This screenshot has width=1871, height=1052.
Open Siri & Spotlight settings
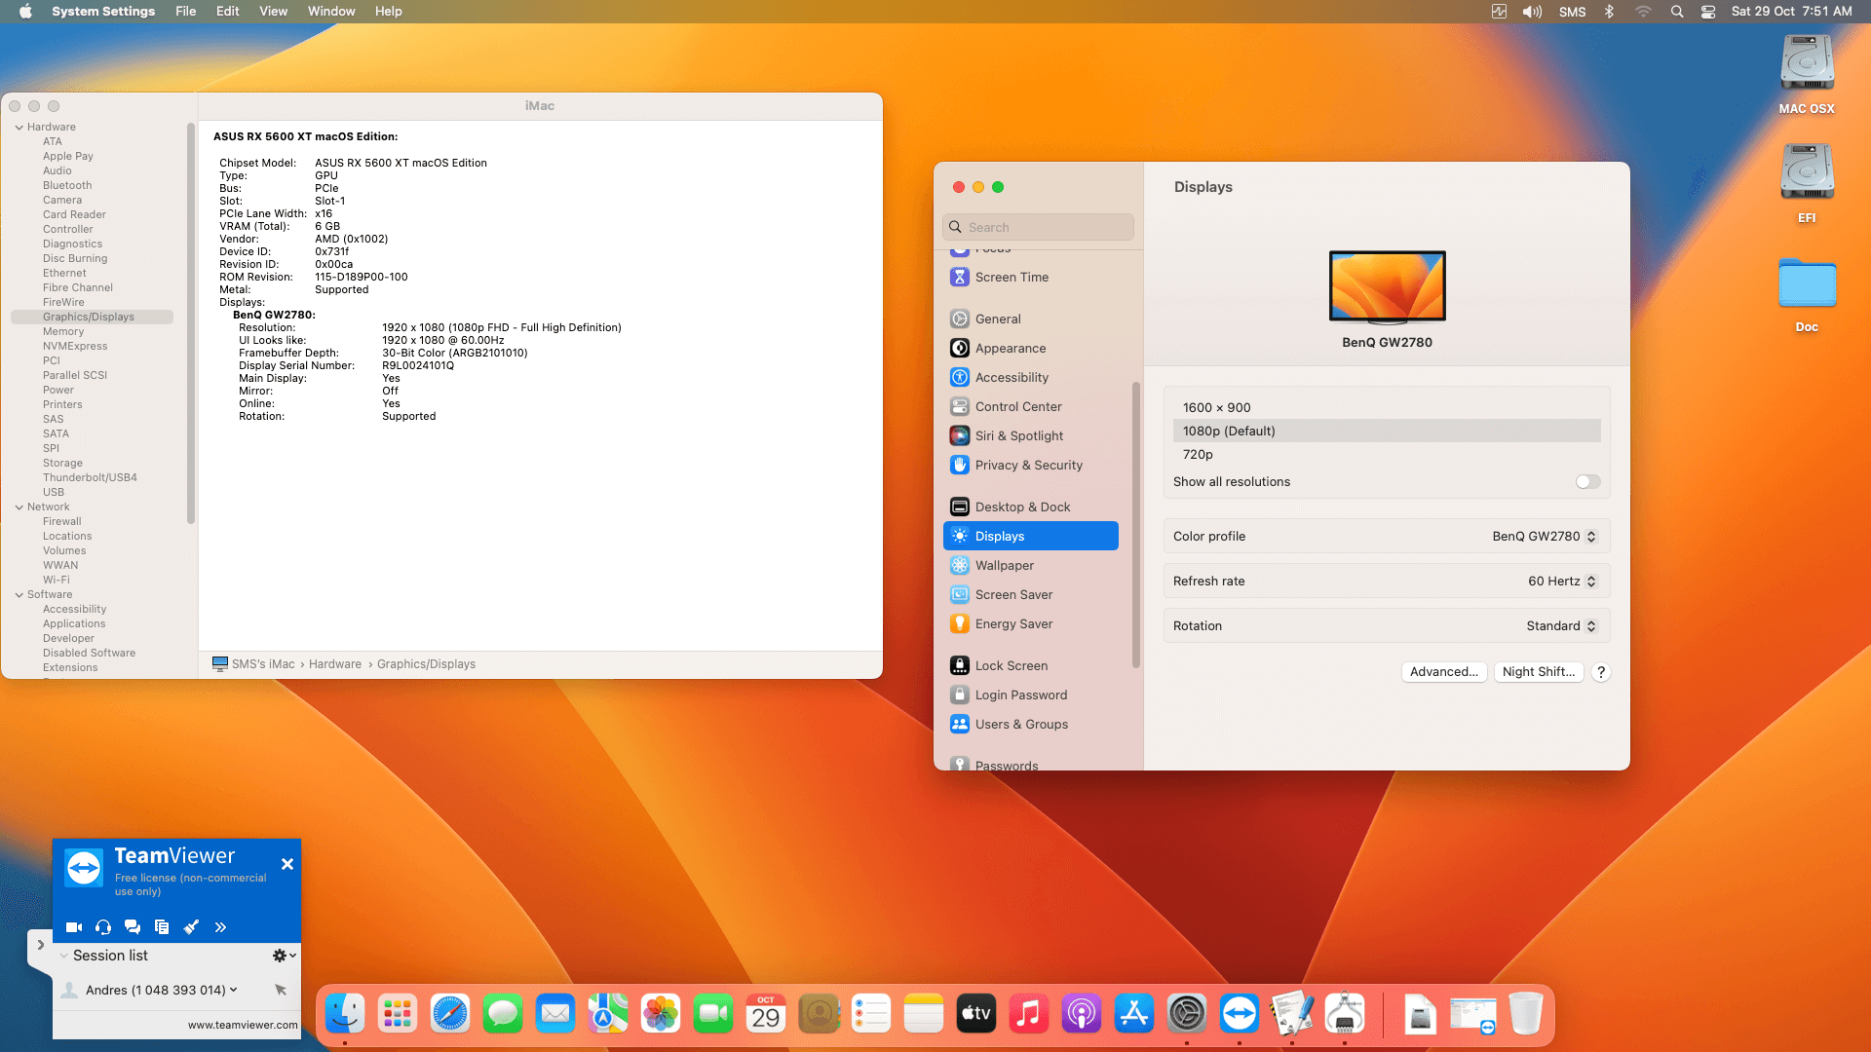point(1031,436)
